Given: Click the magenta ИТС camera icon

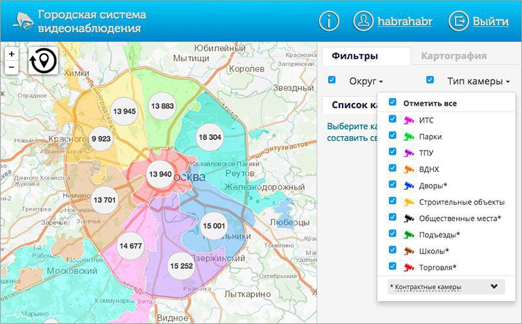Looking at the screenshot, I should coord(409,120).
